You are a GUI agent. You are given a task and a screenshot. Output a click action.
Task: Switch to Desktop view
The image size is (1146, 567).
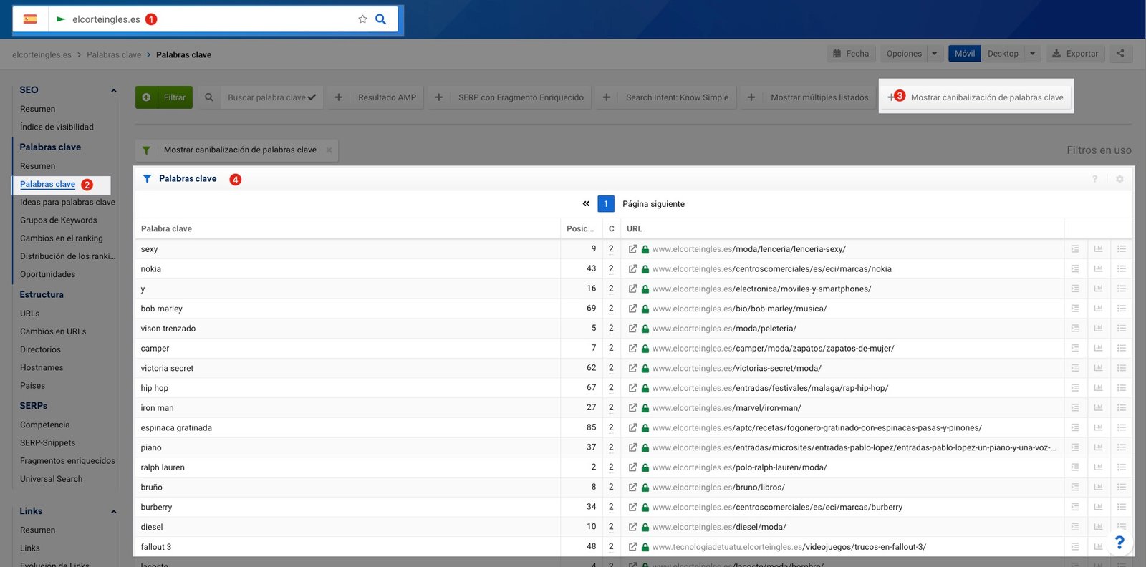coord(1003,54)
